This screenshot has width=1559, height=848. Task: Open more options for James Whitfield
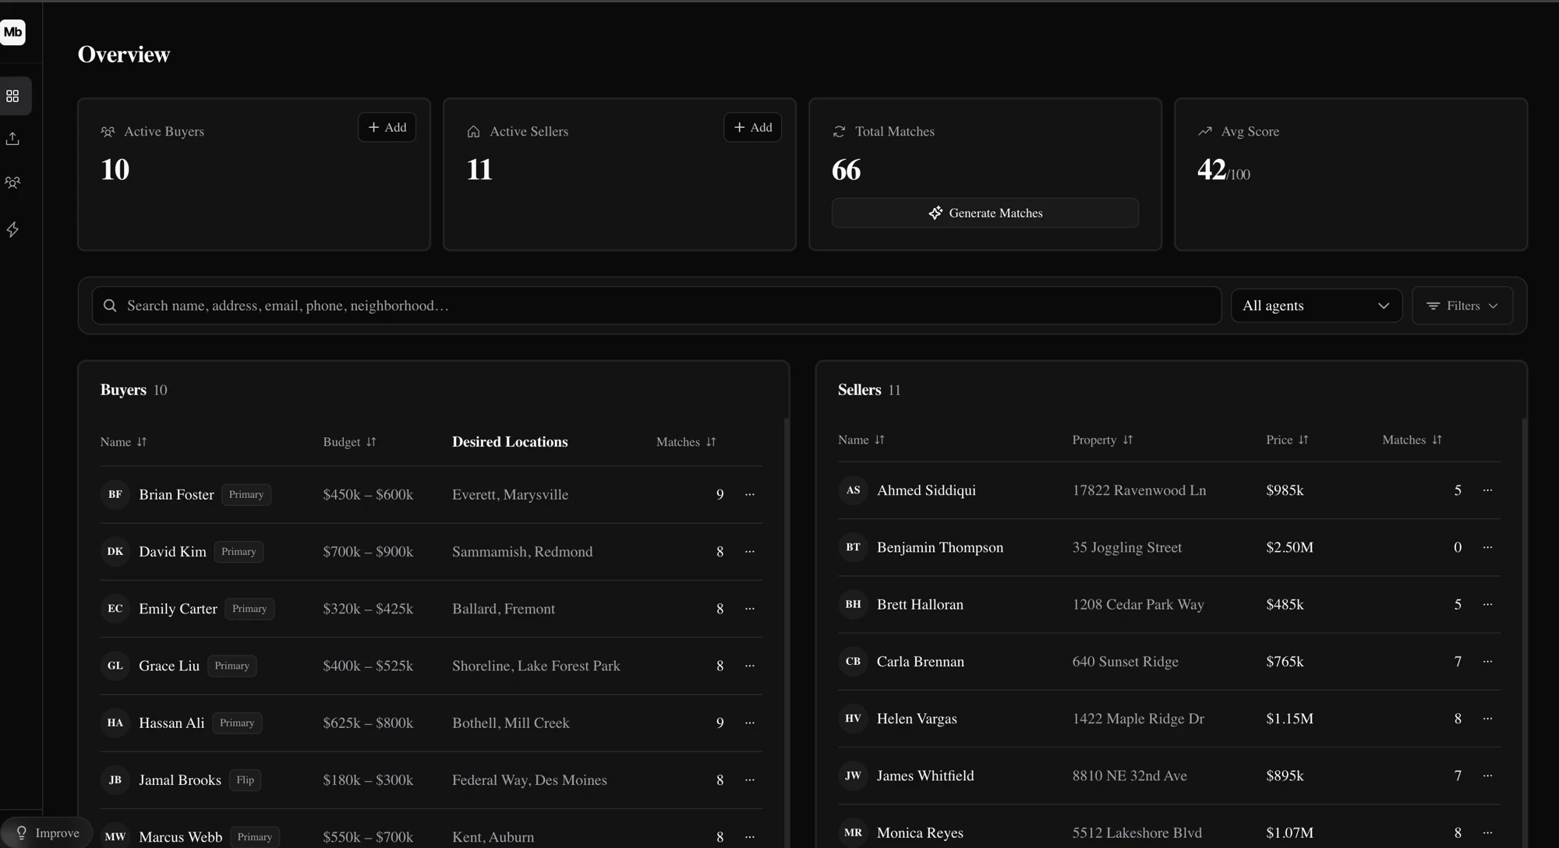(x=1487, y=776)
